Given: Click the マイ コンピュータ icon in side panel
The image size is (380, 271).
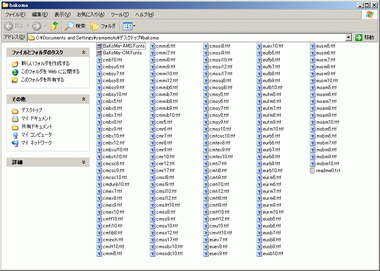Looking at the screenshot, I should click(15, 135).
